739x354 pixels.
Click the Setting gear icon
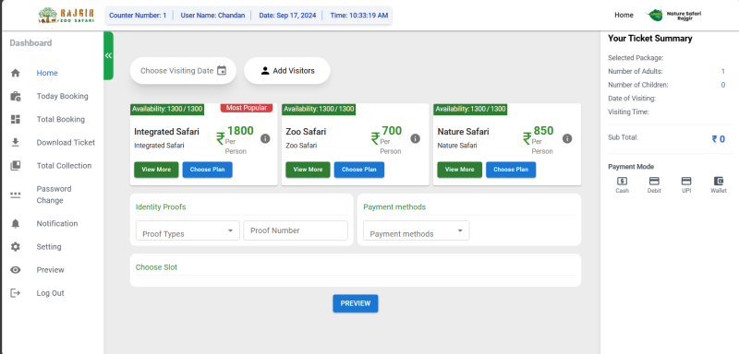[16, 247]
